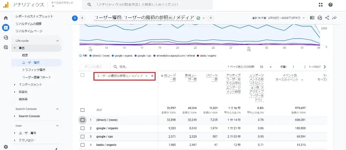The image size is (346, 150).
Task: Open the Explore icon in left rail
Action: point(6,37)
